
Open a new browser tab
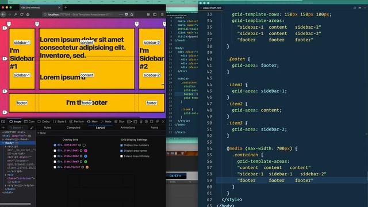coord(66,7)
